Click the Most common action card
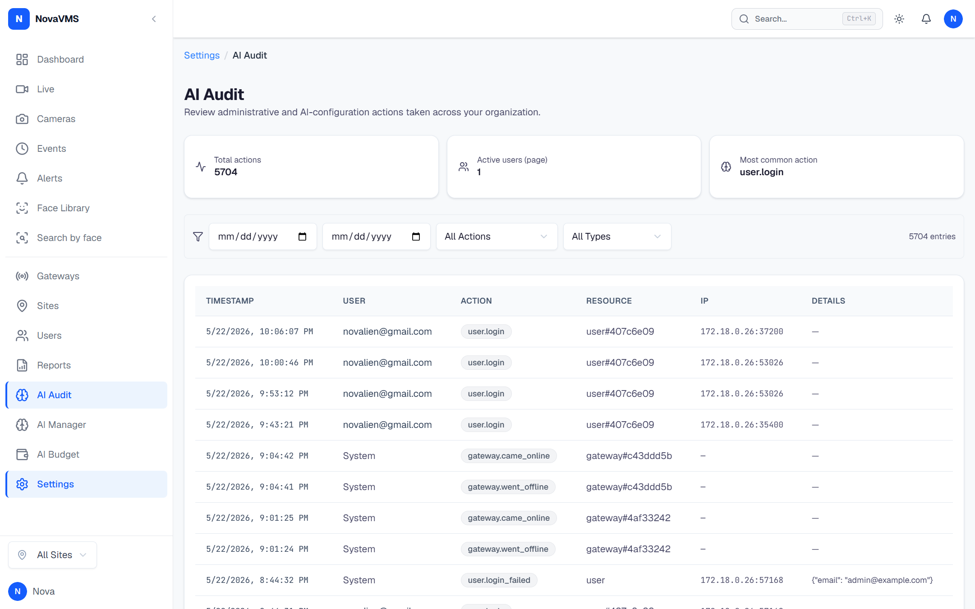Viewport: 975px width, 609px height. pyautogui.click(x=837, y=167)
